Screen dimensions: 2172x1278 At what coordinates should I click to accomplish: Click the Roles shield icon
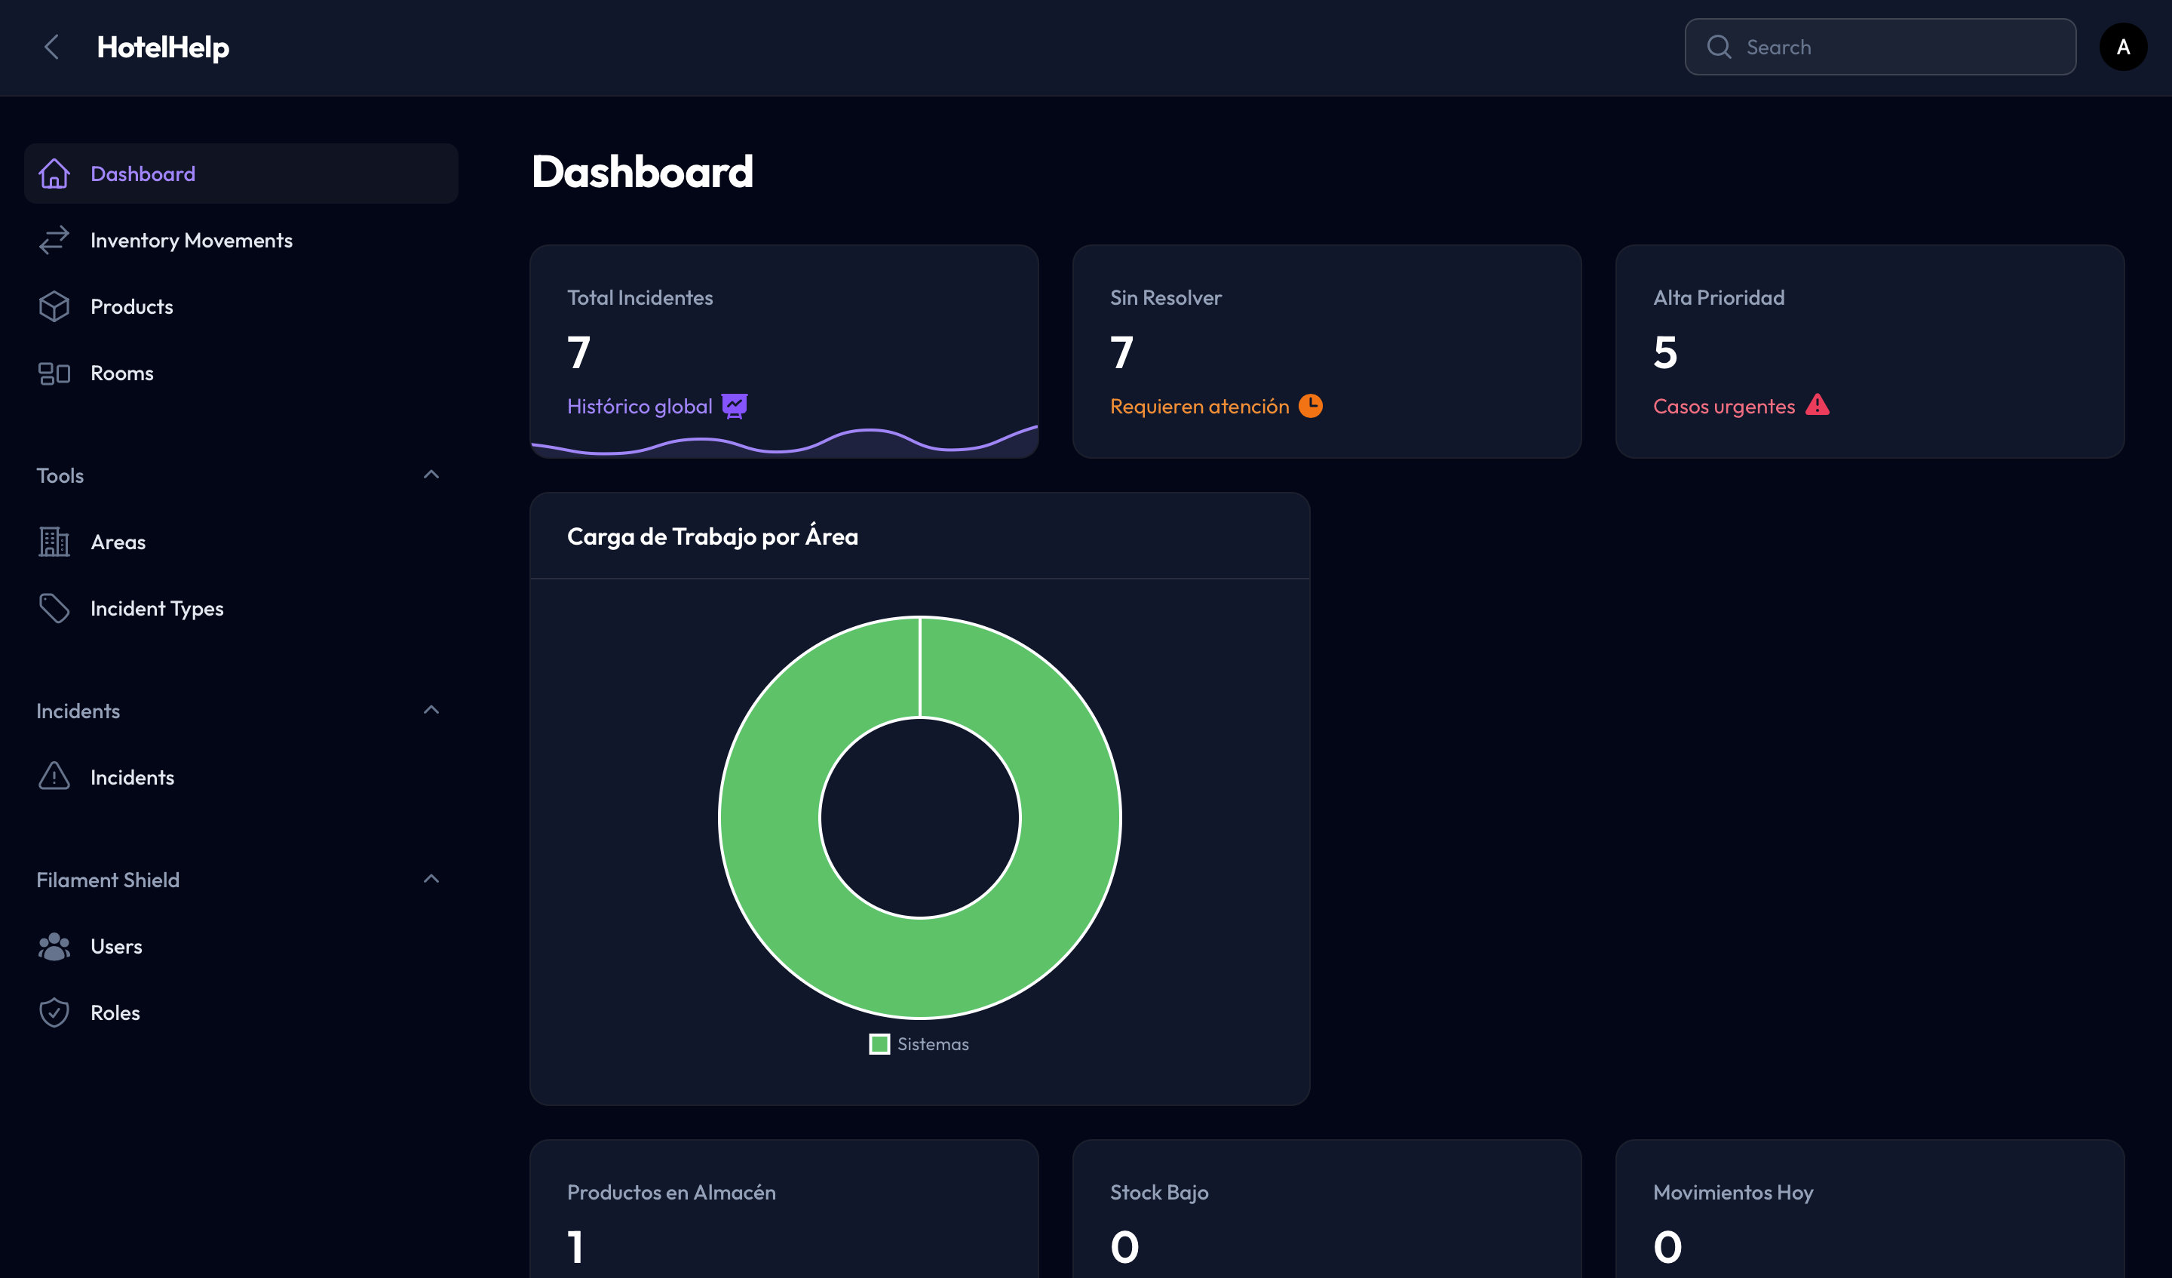[x=54, y=1012]
